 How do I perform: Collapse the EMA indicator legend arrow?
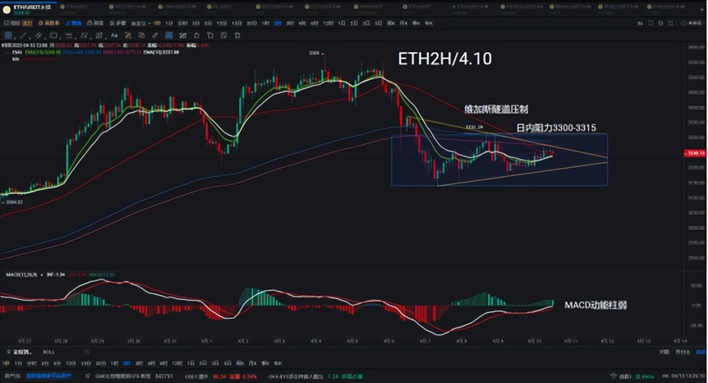(6, 52)
